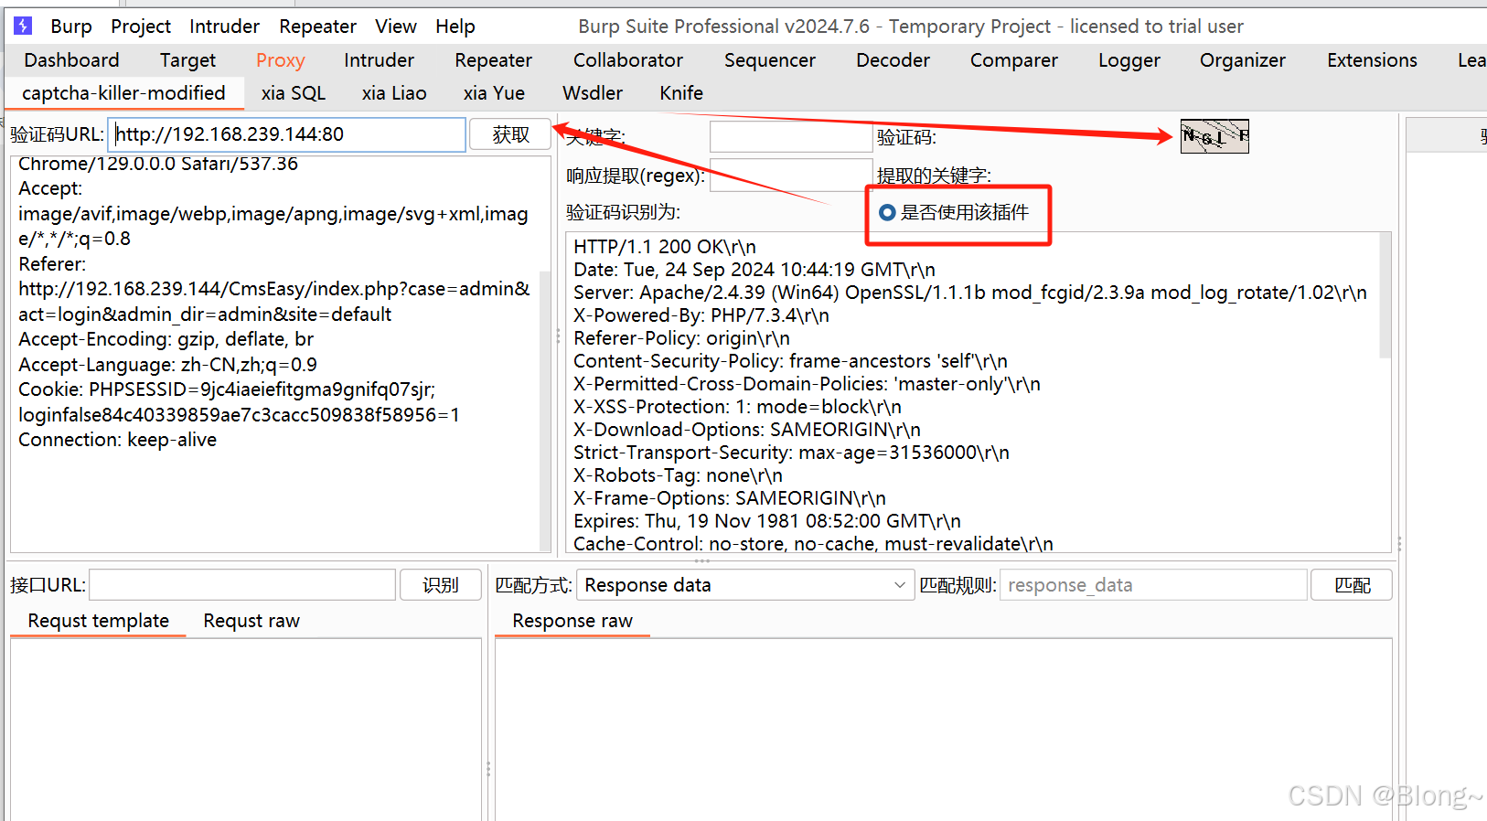Switch to the Organizer tab
1487x821 pixels.
tap(1242, 60)
